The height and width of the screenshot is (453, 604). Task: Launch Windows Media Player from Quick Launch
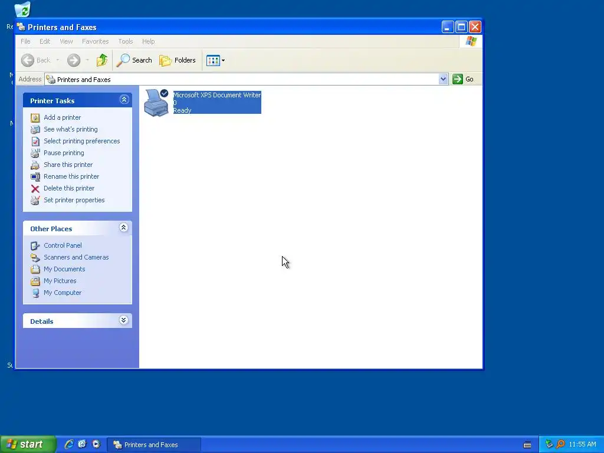96,444
